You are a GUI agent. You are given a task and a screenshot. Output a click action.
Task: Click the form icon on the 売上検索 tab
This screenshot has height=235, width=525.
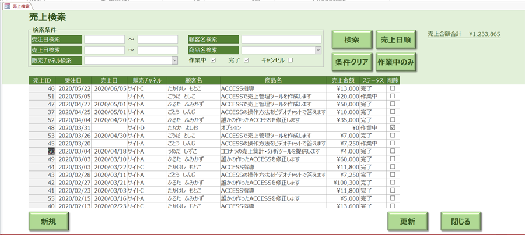point(6,5)
